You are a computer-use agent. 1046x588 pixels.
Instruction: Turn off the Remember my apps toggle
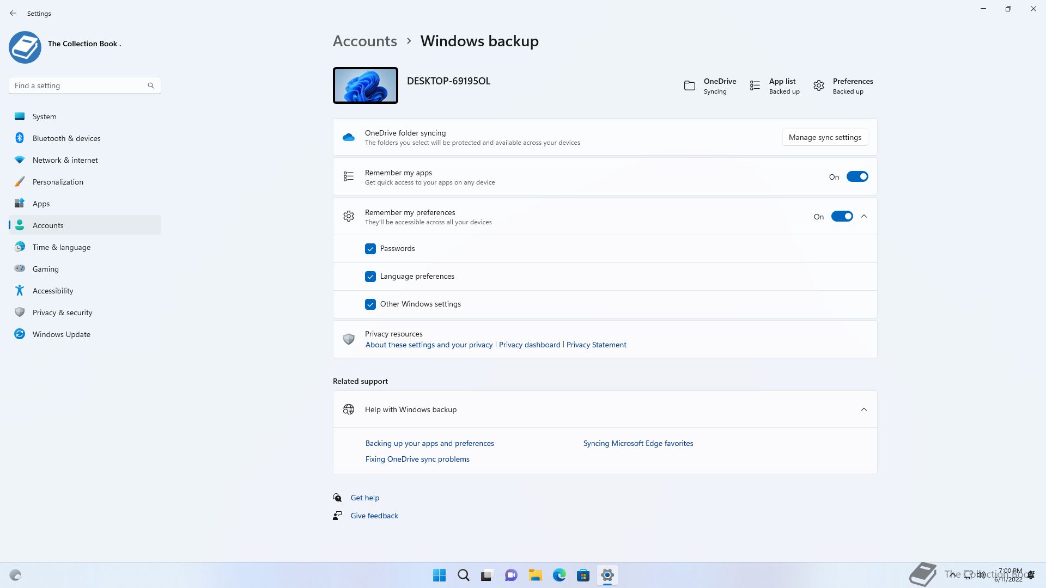(857, 177)
